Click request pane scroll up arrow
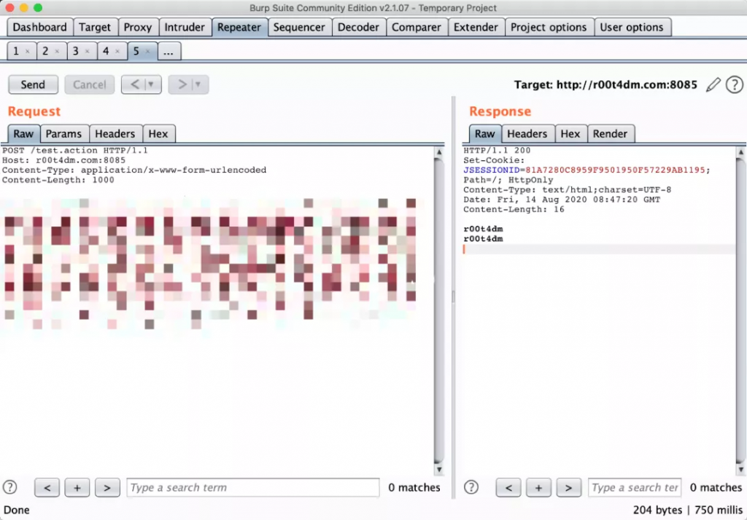 click(439, 152)
